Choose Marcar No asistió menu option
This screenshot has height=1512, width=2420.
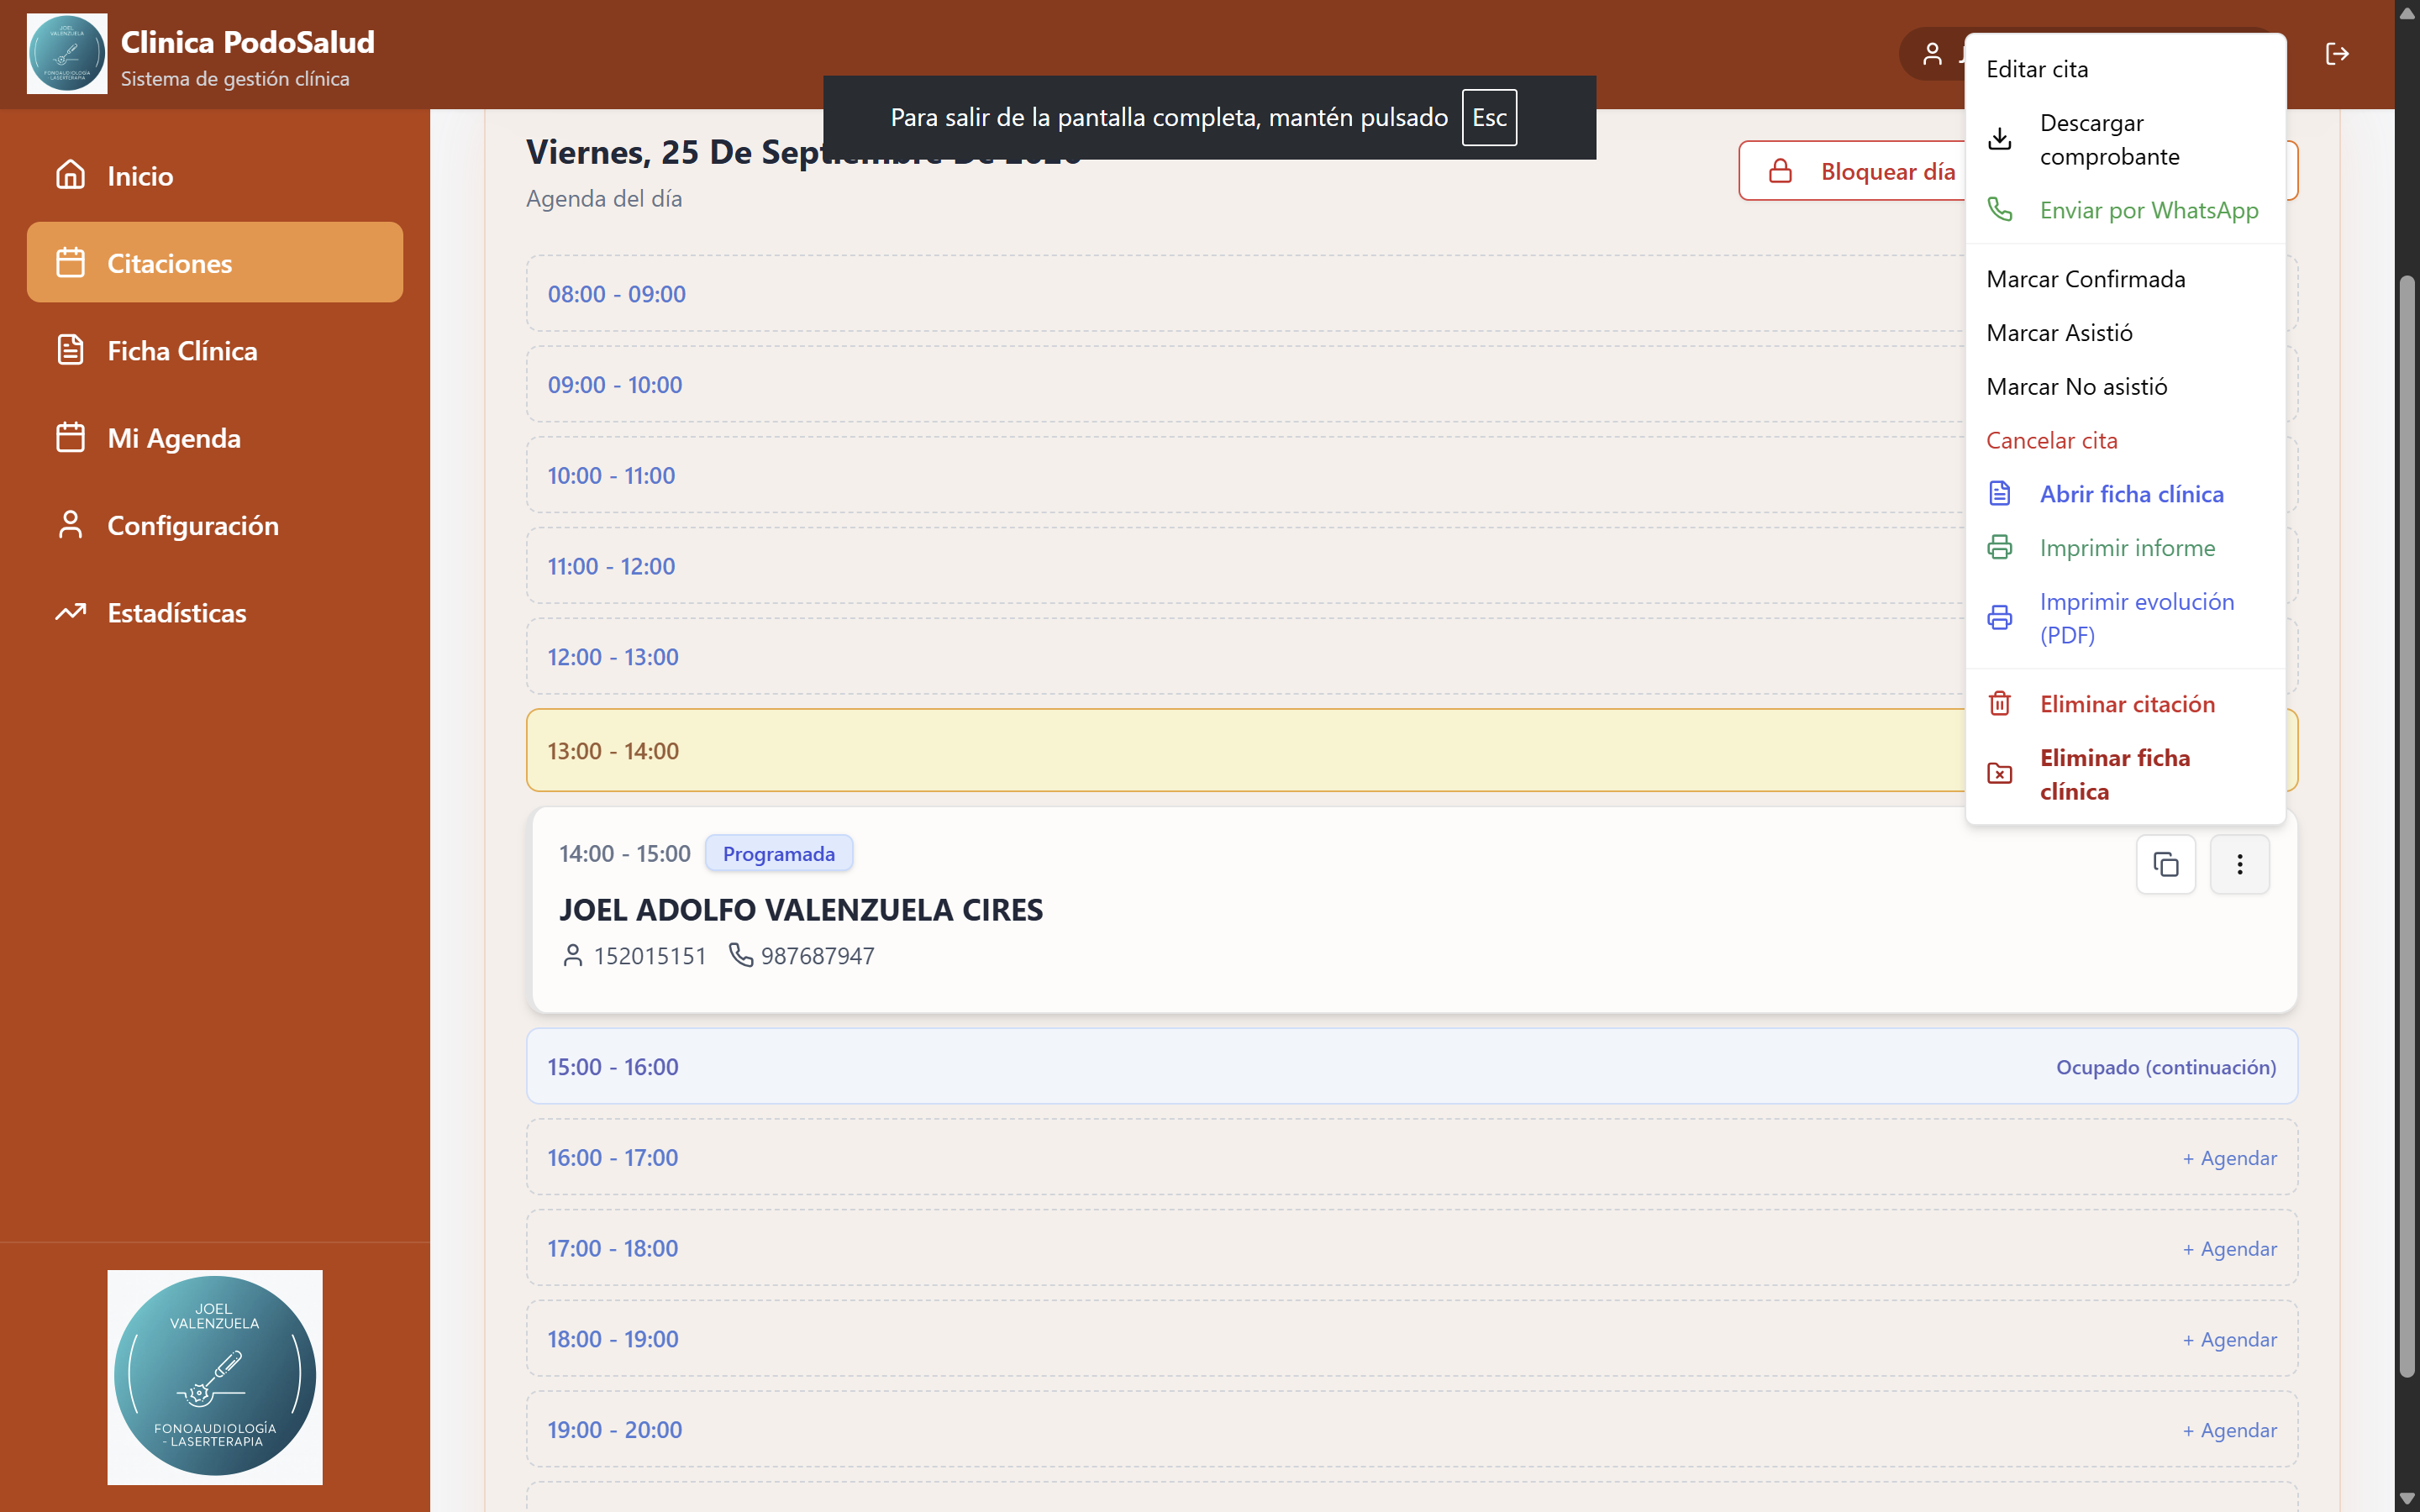pyautogui.click(x=2125, y=387)
